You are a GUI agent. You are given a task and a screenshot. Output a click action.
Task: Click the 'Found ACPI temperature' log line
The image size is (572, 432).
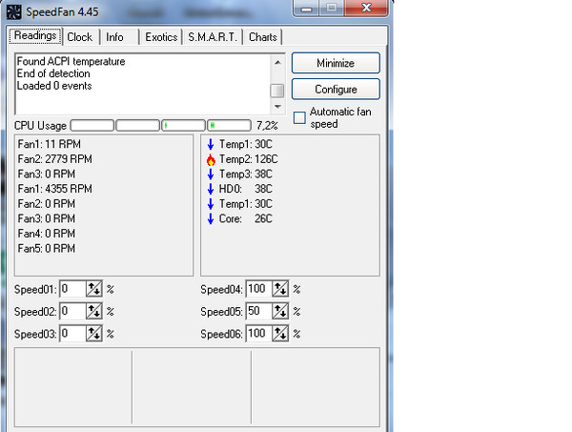click(71, 61)
